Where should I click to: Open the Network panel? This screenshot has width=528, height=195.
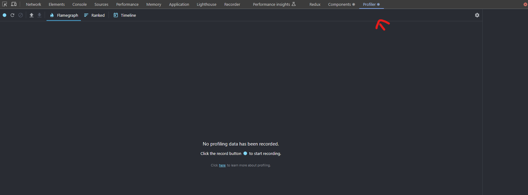pyautogui.click(x=33, y=4)
